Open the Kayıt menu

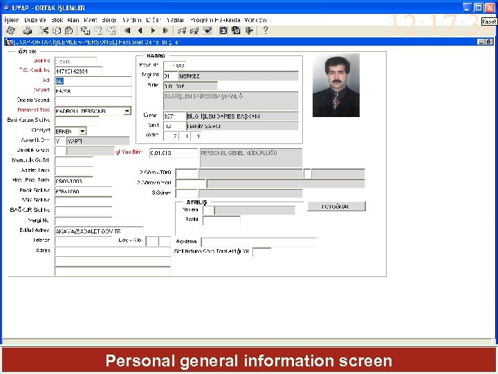tap(90, 20)
